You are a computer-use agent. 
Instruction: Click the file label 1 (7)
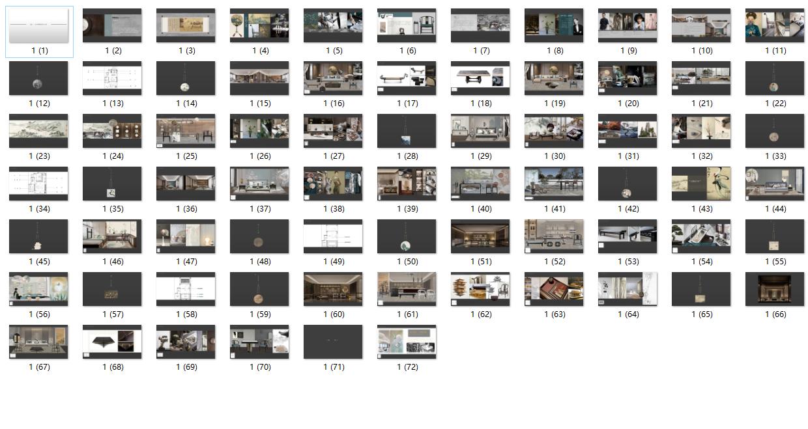point(480,51)
